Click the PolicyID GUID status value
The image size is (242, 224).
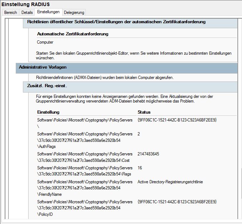pyautogui.click(x=177, y=202)
